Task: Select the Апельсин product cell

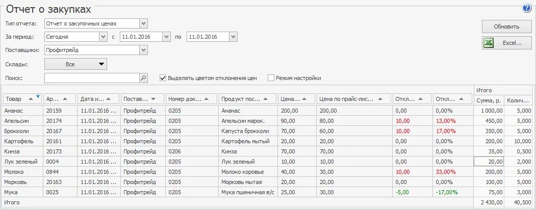Action: tap(22, 121)
